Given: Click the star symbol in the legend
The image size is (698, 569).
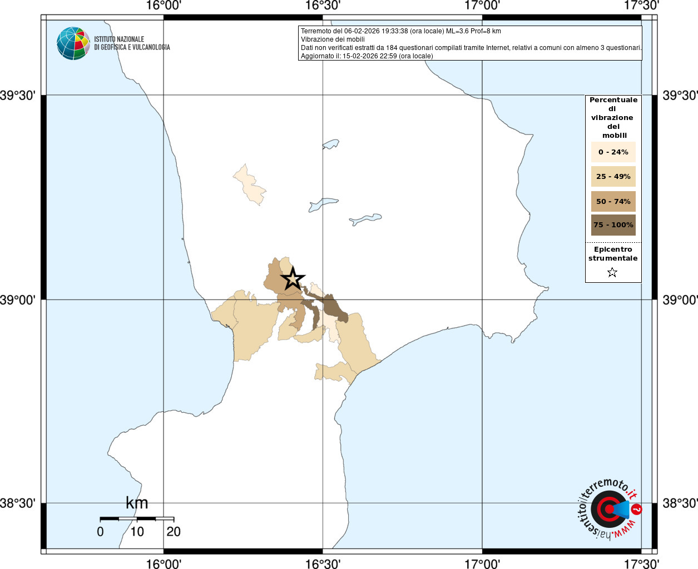Looking at the screenshot, I should point(612,272).
